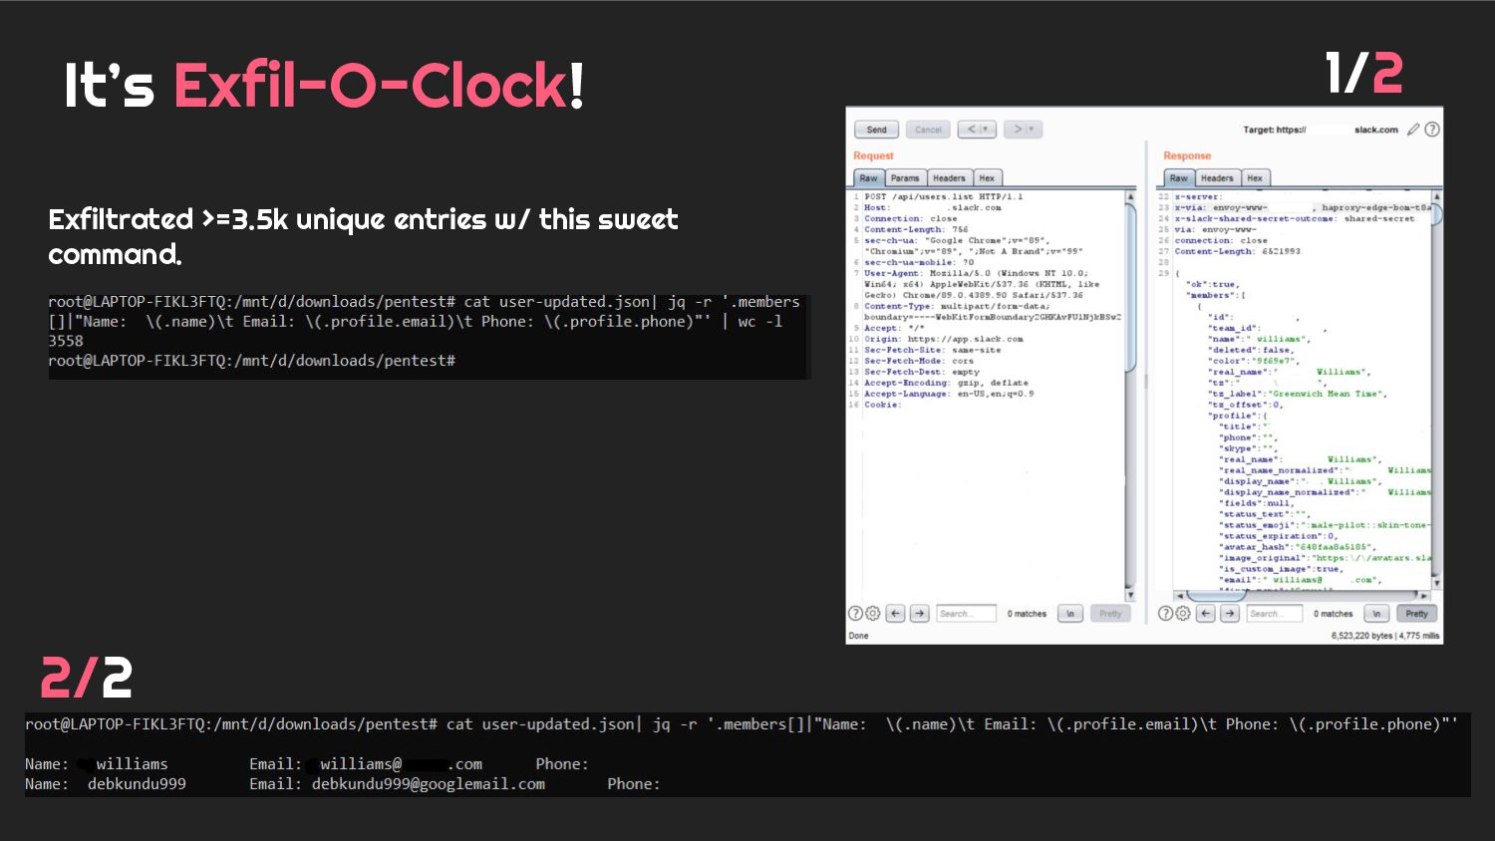
Task: Switch to the Response Hex tab
Action: 1255,178
